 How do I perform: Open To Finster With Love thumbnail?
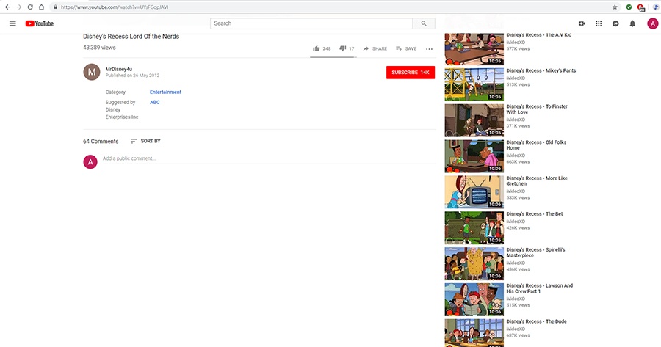coord(474,120)
